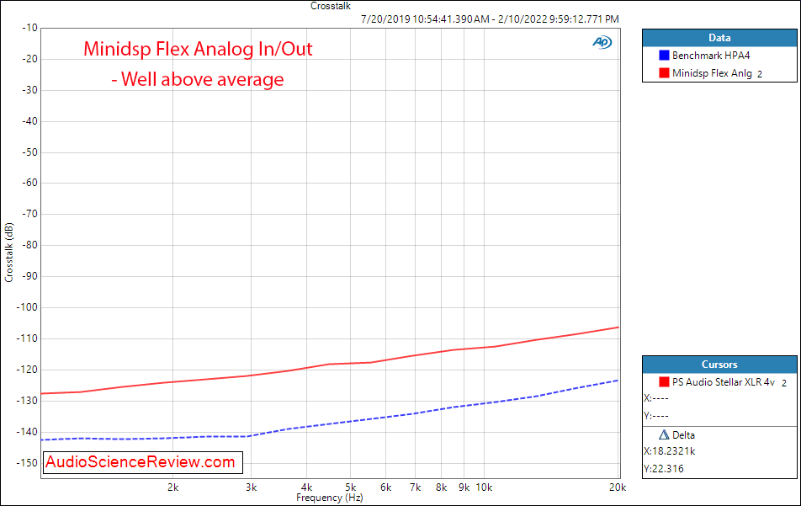Click the 10k tick on the frequency axis

(x=484, y=487)
